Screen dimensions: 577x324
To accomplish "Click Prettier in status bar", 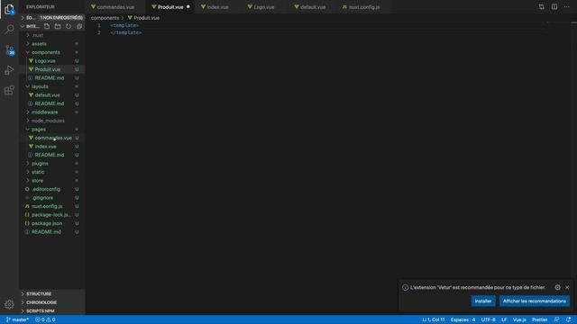I will pyautogui.click(x=539, y=319).
